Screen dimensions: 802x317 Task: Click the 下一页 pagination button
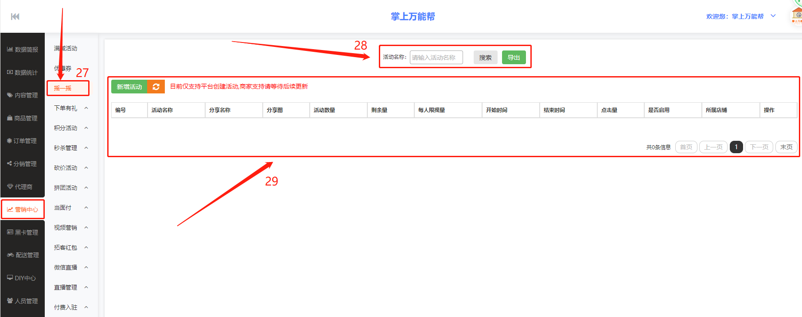(759, 147)
